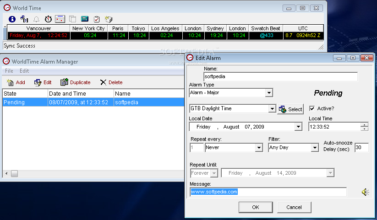This screenshot has height=220, width=377.
Task: Expand the Forever repeat-until dropdown
Action: [214, 173]
